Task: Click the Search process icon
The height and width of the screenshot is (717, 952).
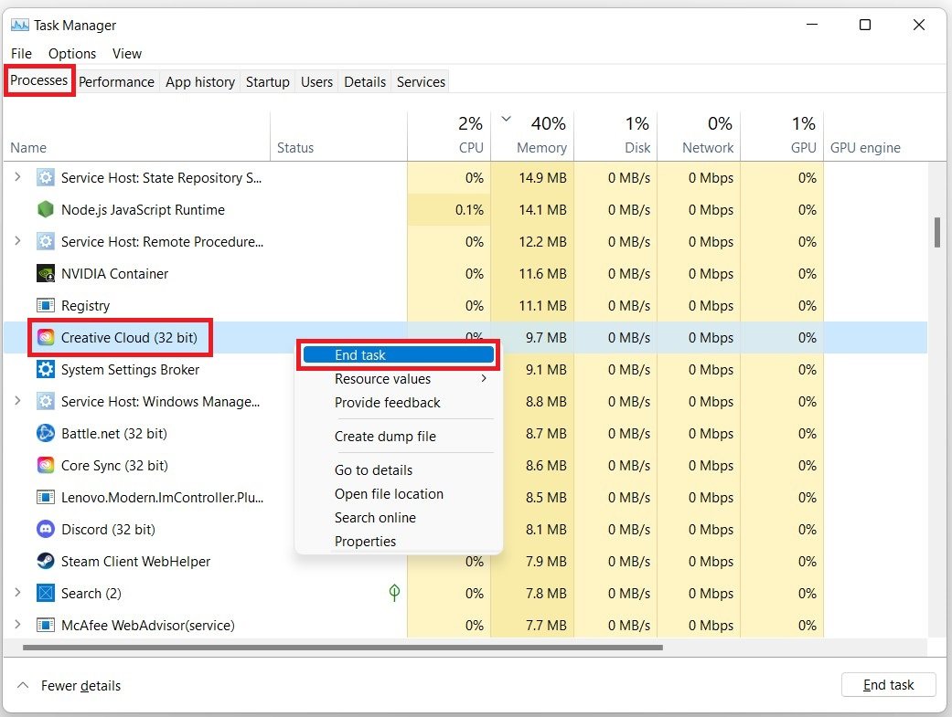Action: tap(46, 594)
